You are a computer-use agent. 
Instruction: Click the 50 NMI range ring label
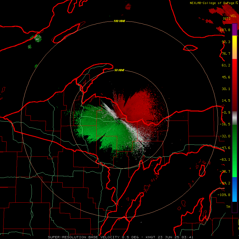pos(119,70)
